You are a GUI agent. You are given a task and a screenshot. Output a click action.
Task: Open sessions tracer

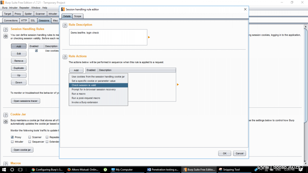[26, 101]
